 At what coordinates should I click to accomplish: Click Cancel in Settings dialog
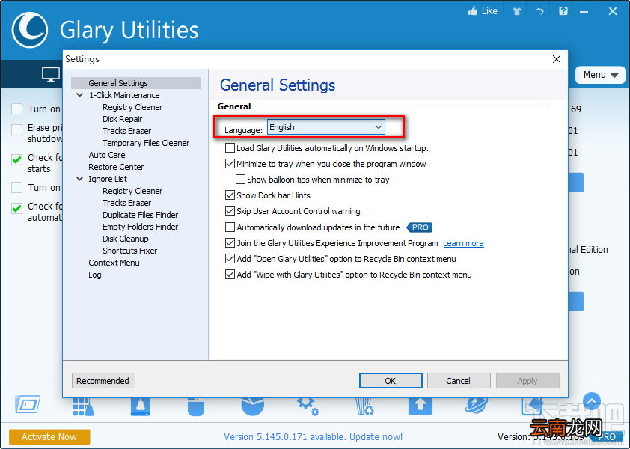click(x=459, y=380)
